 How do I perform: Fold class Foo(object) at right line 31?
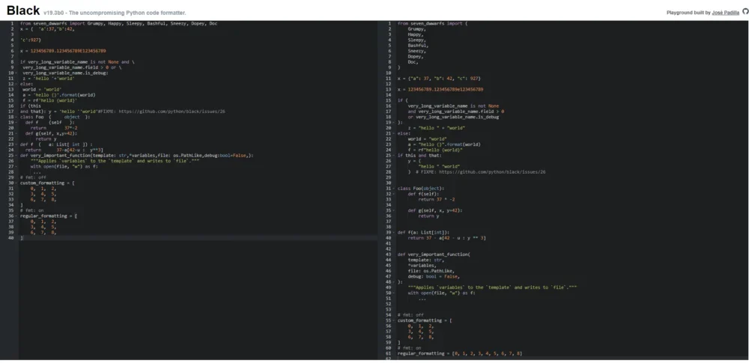click(x=394, y=189)
